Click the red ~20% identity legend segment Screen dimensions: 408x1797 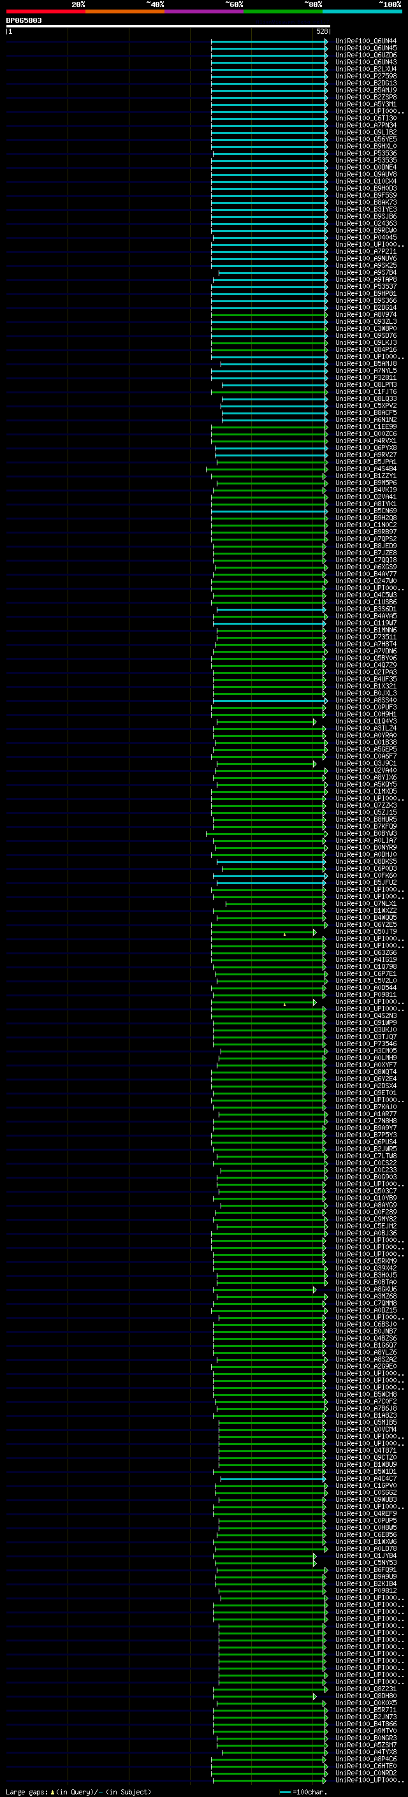(45, 11)
